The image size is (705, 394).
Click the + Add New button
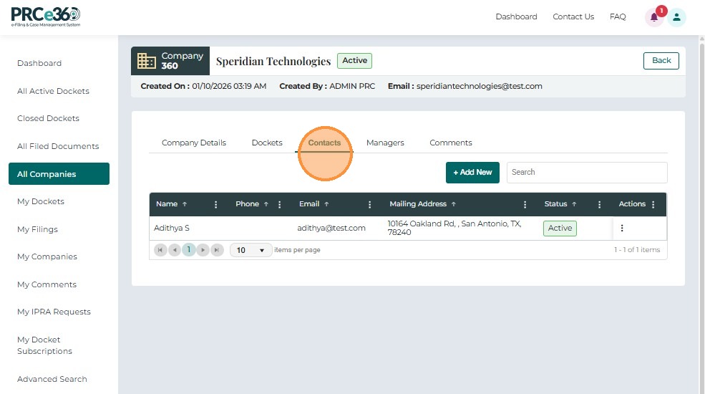(472, 173)
